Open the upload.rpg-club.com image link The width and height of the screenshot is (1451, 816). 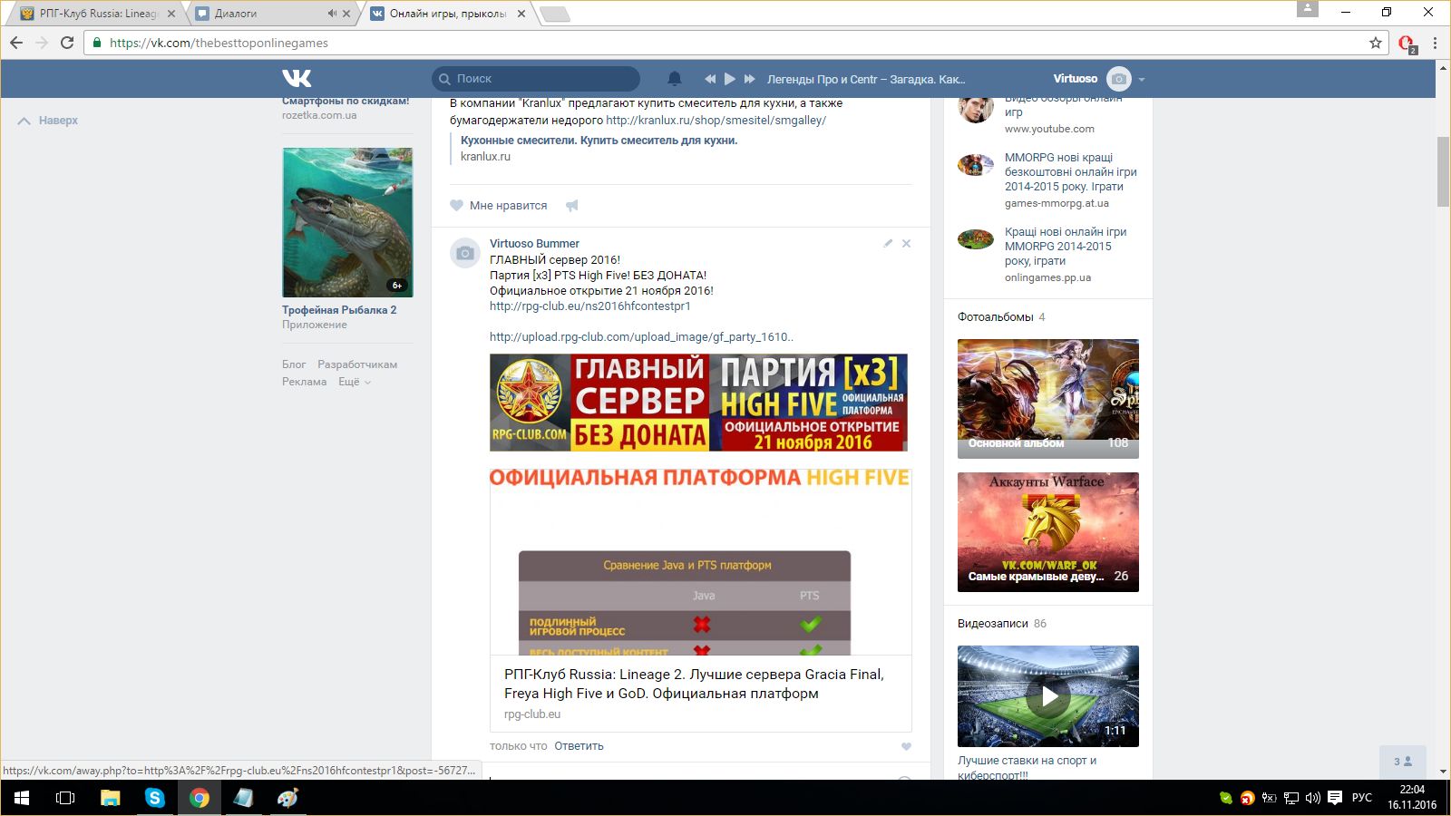[641, 337]
